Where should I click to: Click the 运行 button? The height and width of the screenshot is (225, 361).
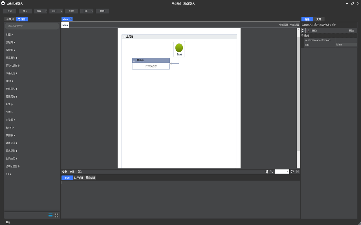pos(54,11)
